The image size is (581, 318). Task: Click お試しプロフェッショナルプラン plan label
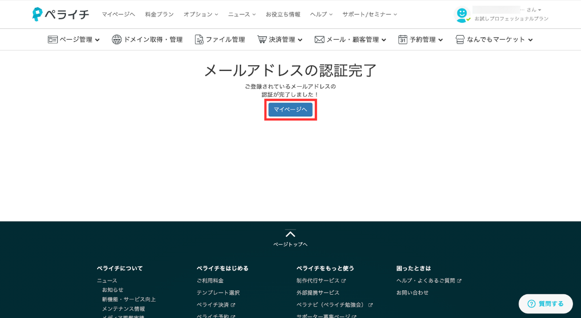[x=511, y=19]
